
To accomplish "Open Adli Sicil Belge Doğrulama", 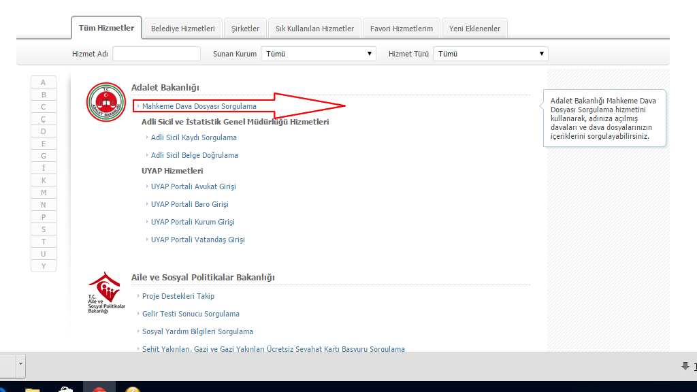I will [x=194, y=155].
